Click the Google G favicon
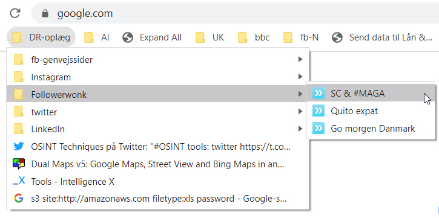 pos(19,199)
